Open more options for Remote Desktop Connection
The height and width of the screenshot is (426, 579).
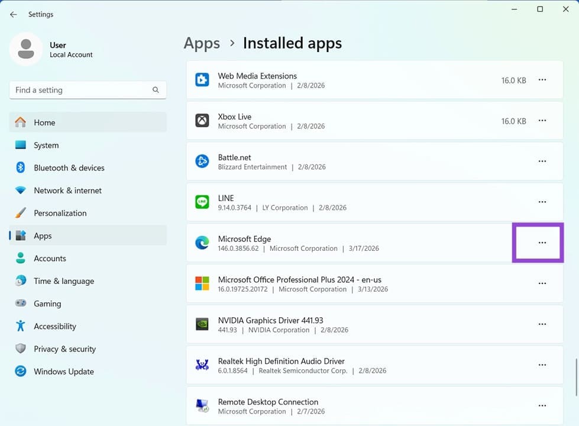click(542, 406)
